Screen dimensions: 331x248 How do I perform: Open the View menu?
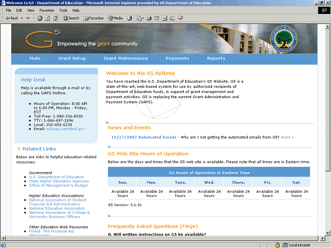(x=31, y=10)
